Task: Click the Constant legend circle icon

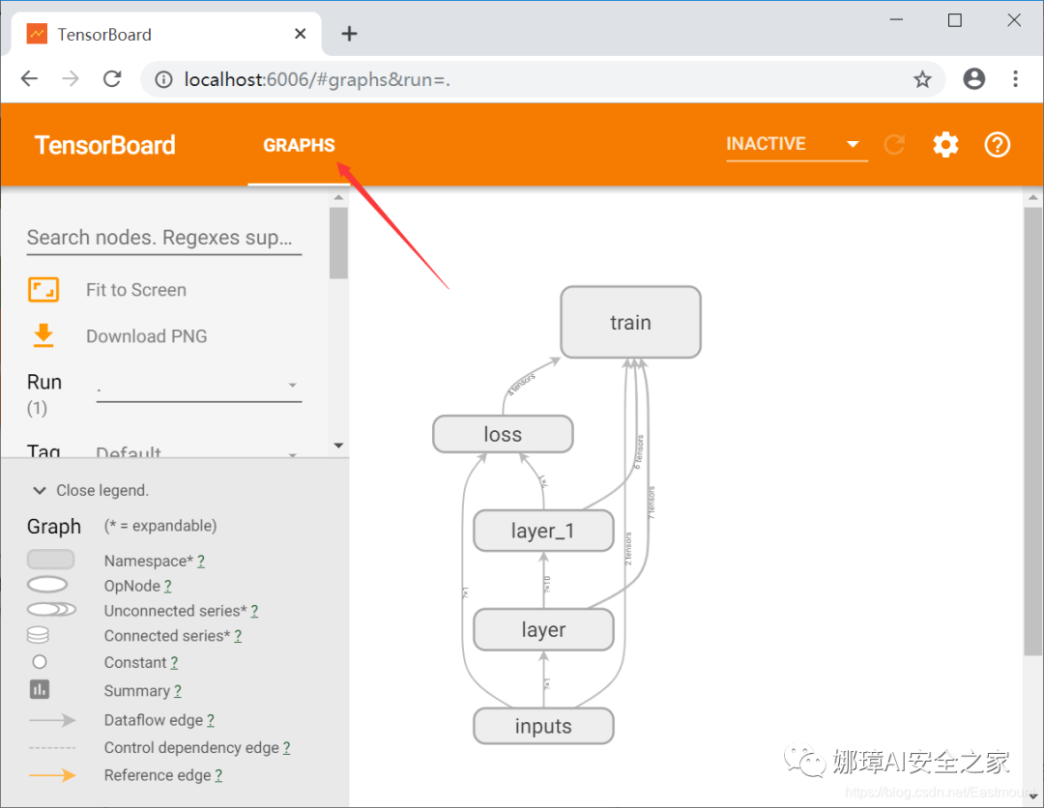Action: [40, 662]
